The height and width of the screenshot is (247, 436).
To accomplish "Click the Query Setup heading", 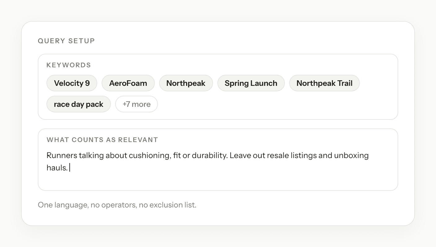I will pyautogui.click(x=66, y=41).
